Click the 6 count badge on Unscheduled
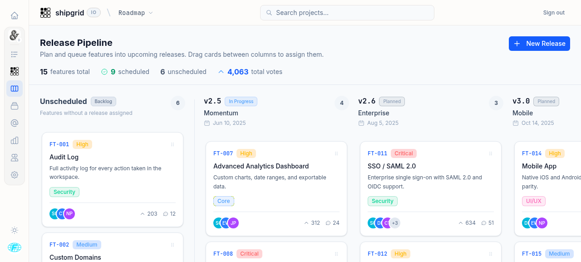 (x=177, y=103)
